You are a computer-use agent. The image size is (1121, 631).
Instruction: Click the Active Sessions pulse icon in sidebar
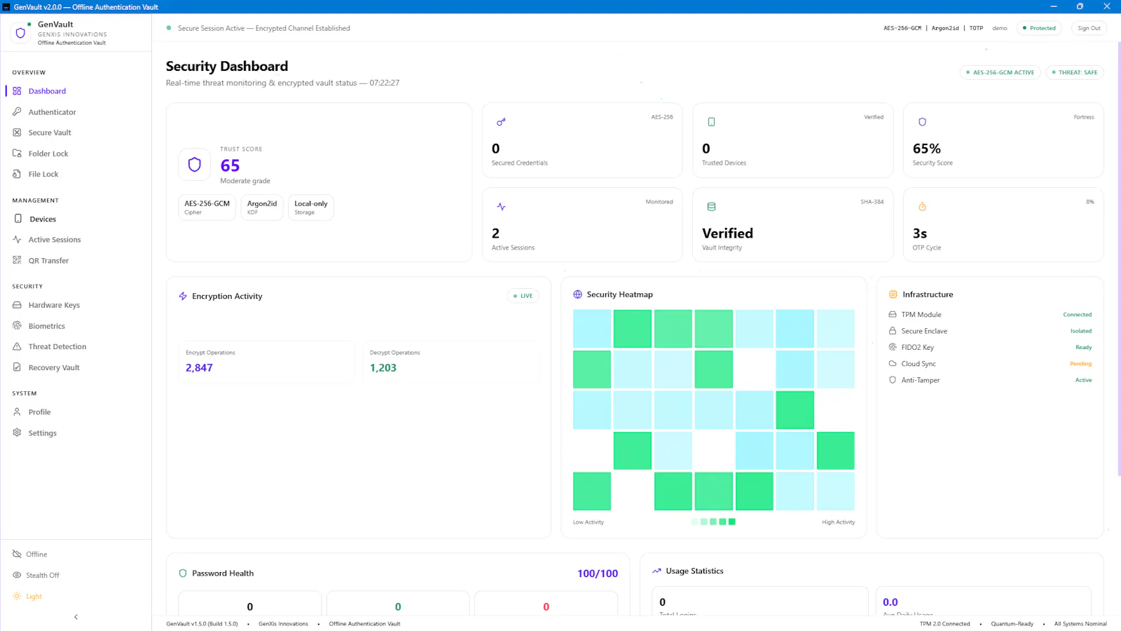pyautogui.click(x=17, y=240)
